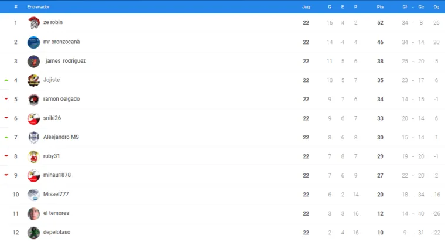This screenshot has width=445, height=242.
Task: Select Jojiste's 35 points value
Action: [x=380, y=80]
